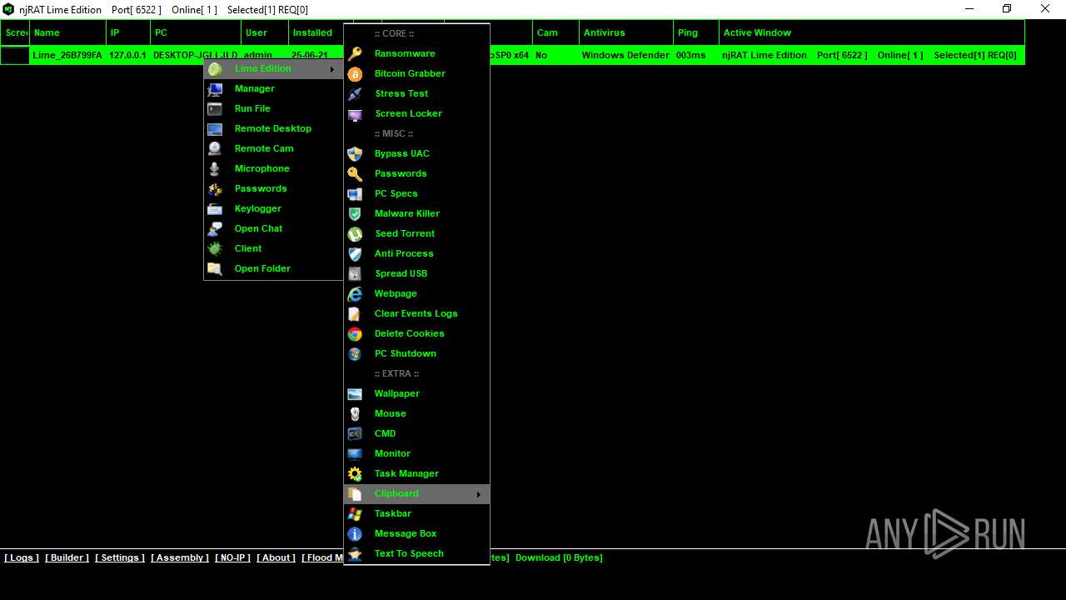The image size is (1066, 600).
Task: Click the Malware Killer shield icon
Action: click(x=355, y=213)
